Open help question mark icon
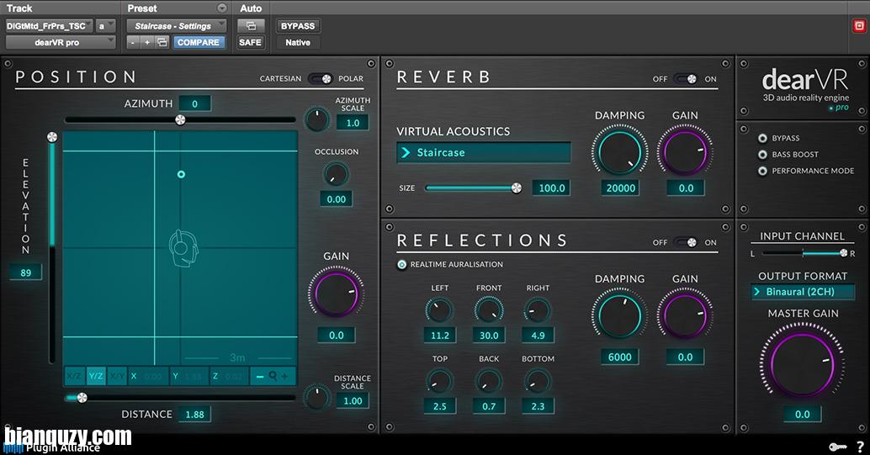Screen dimensions: 870x455 (x=860, y=446)
